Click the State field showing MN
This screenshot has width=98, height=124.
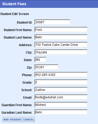pos(40,60)
